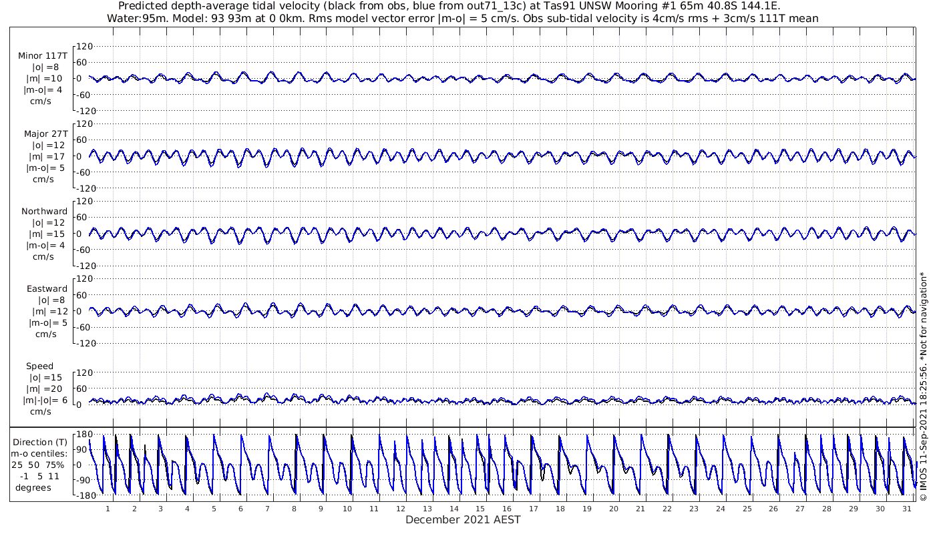
Task: Click the '|m| =20' value under Speed
Action: point(45,388)
